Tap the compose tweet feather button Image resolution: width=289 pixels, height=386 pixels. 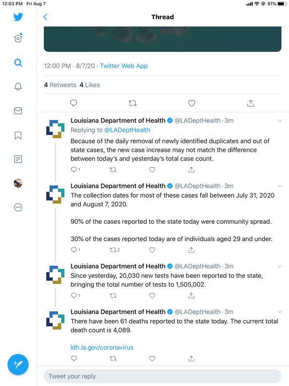click(x=18, y=364)
